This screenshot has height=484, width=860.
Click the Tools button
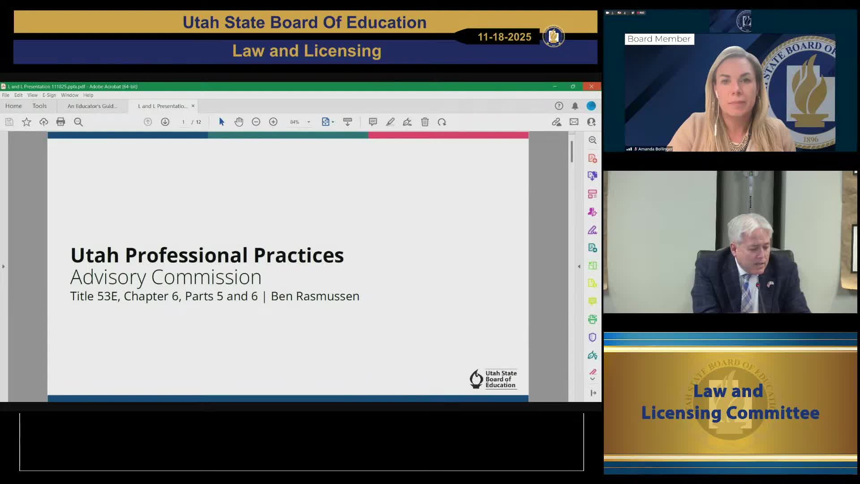click(39, 106)
